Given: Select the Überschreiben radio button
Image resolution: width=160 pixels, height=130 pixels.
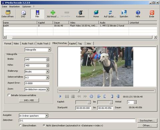Looking at the screenshot, I should (x=20, y=125).
